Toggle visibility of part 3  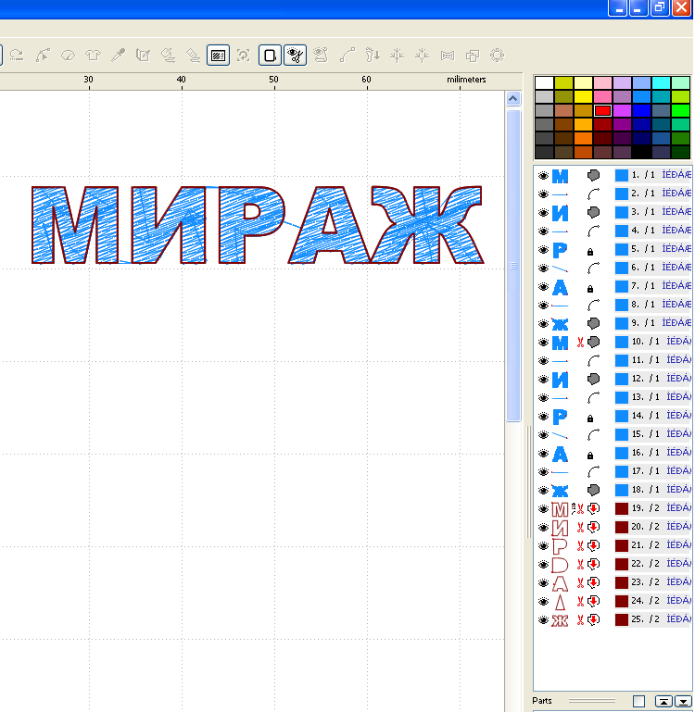pyautogui.click(x=543, y=213)
